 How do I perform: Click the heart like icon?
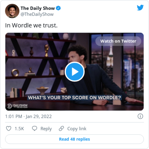(x=9, y=128)
